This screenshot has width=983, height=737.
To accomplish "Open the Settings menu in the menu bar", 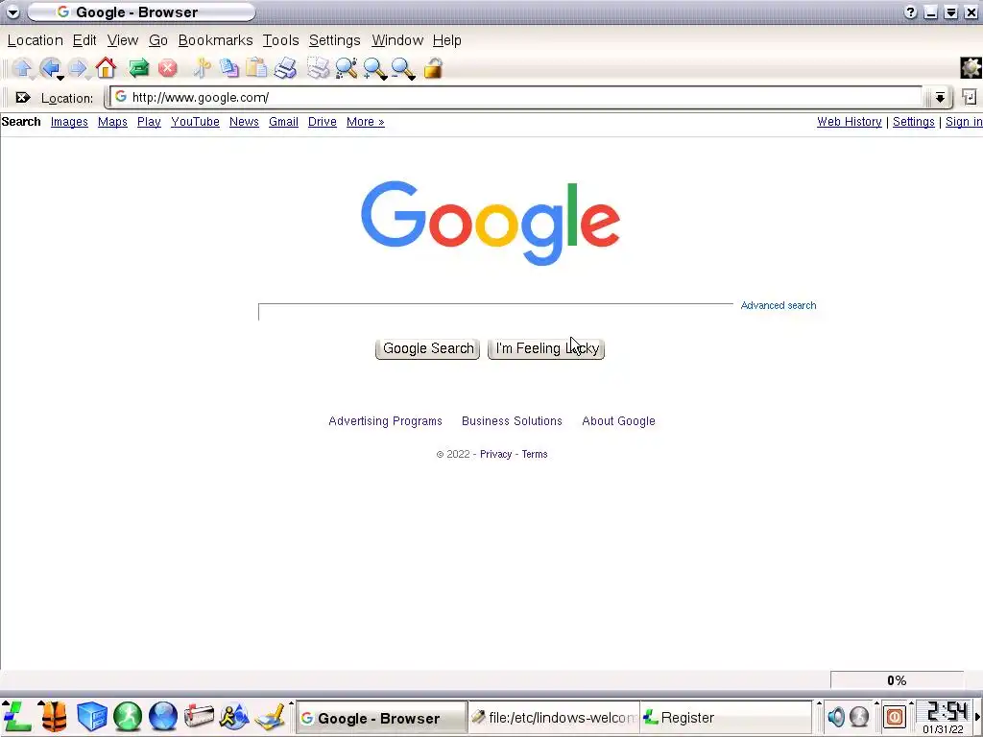I will coord(334,40).
